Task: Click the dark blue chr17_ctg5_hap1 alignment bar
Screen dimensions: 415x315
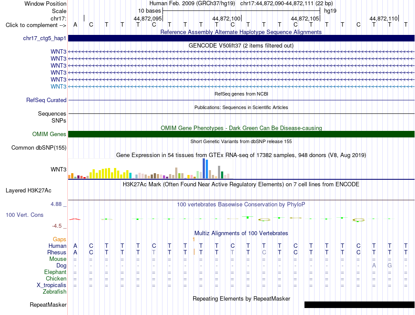Action: (x=241, y=38)
